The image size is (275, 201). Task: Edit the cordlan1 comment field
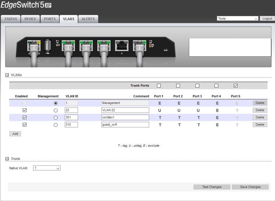click(125, 118)
